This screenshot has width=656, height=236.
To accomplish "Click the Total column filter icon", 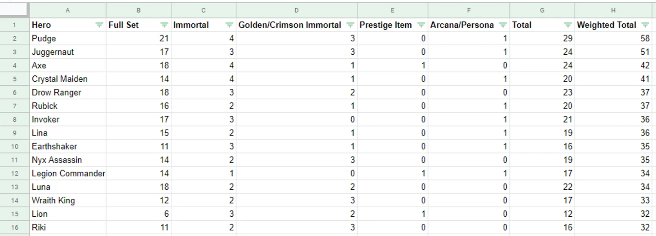I will [568, 25].
